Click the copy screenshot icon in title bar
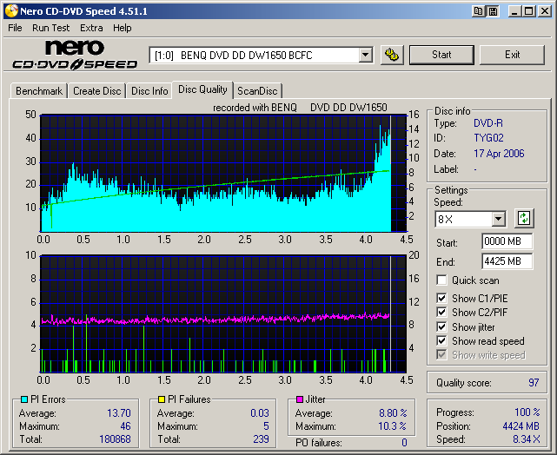The image size is (557, 455). click(x=479, y=11)
